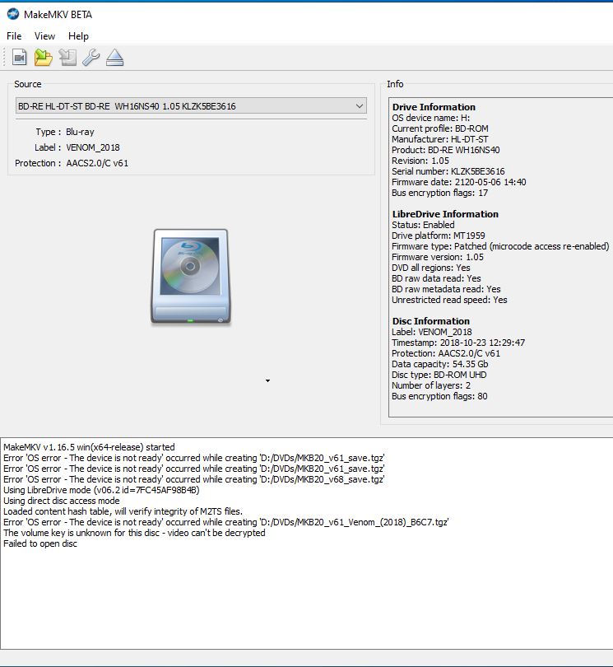The height and width of the screenshot is (667, 613).
Task: Click the 'Revision: 1.05' line
Action: [420, 161]
